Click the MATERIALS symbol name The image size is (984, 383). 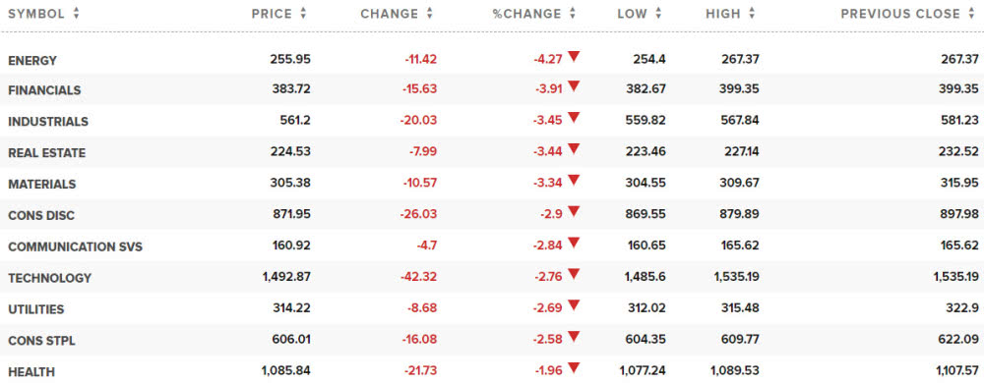pyautogui.click(x=42, y=184)
